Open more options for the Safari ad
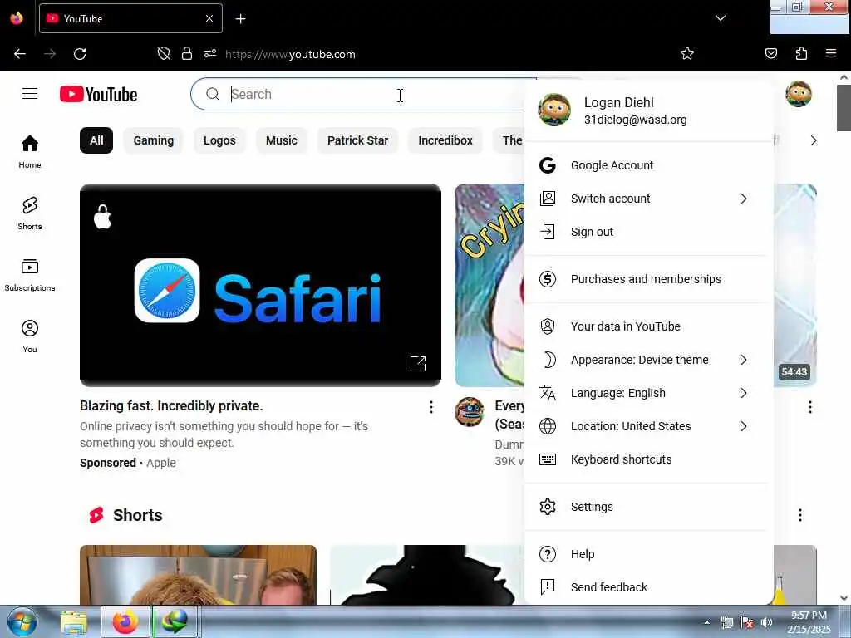The height and width of the screenshot is (638, 851). pyautogui.click(x=431, y=407)
